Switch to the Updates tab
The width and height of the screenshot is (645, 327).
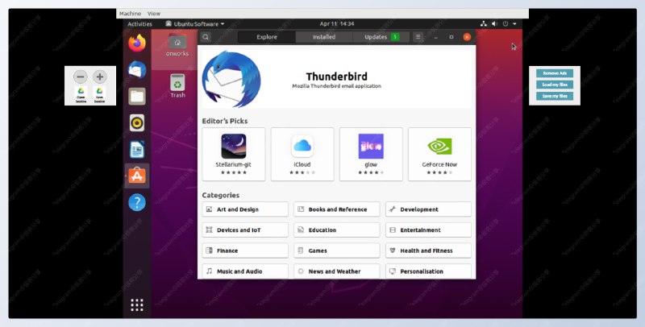[x=381, y=37]
